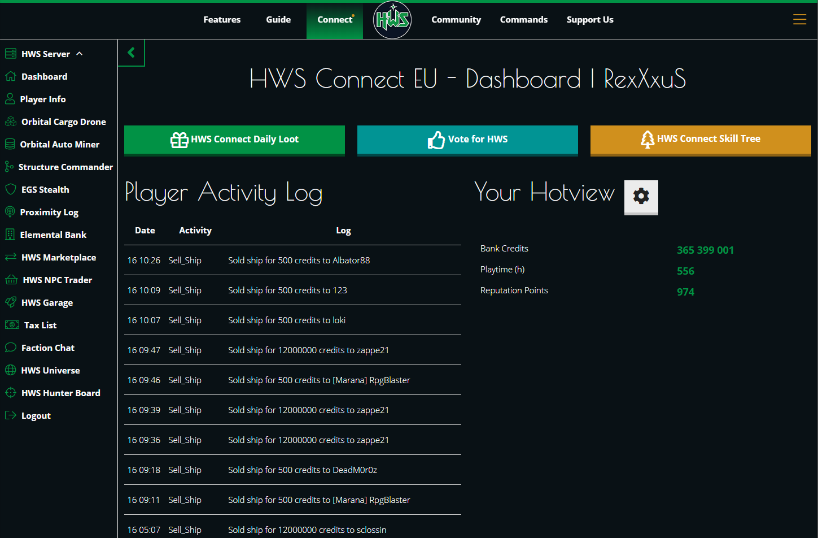The image size is (818, 538).
Task: Open the Tax List money icon
Action: click(12, 325)
